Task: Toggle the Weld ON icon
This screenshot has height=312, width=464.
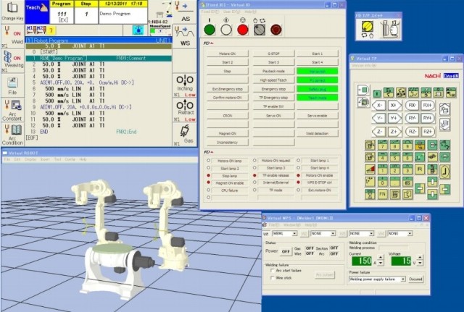Action: click(x=12, y=34)
